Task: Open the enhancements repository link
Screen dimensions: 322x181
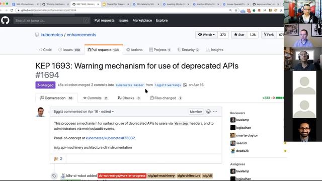Action: coord(82,35)
